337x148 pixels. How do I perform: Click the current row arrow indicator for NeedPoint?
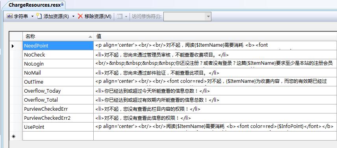tap(13, 46)
